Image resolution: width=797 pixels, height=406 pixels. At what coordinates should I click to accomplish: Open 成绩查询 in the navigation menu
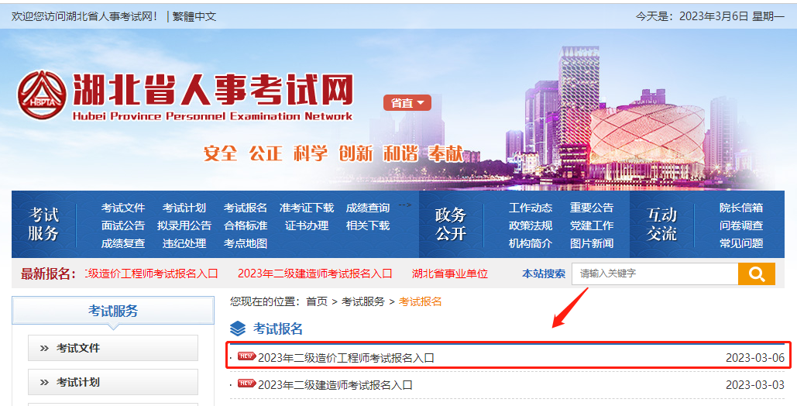[x=368, y=208]
